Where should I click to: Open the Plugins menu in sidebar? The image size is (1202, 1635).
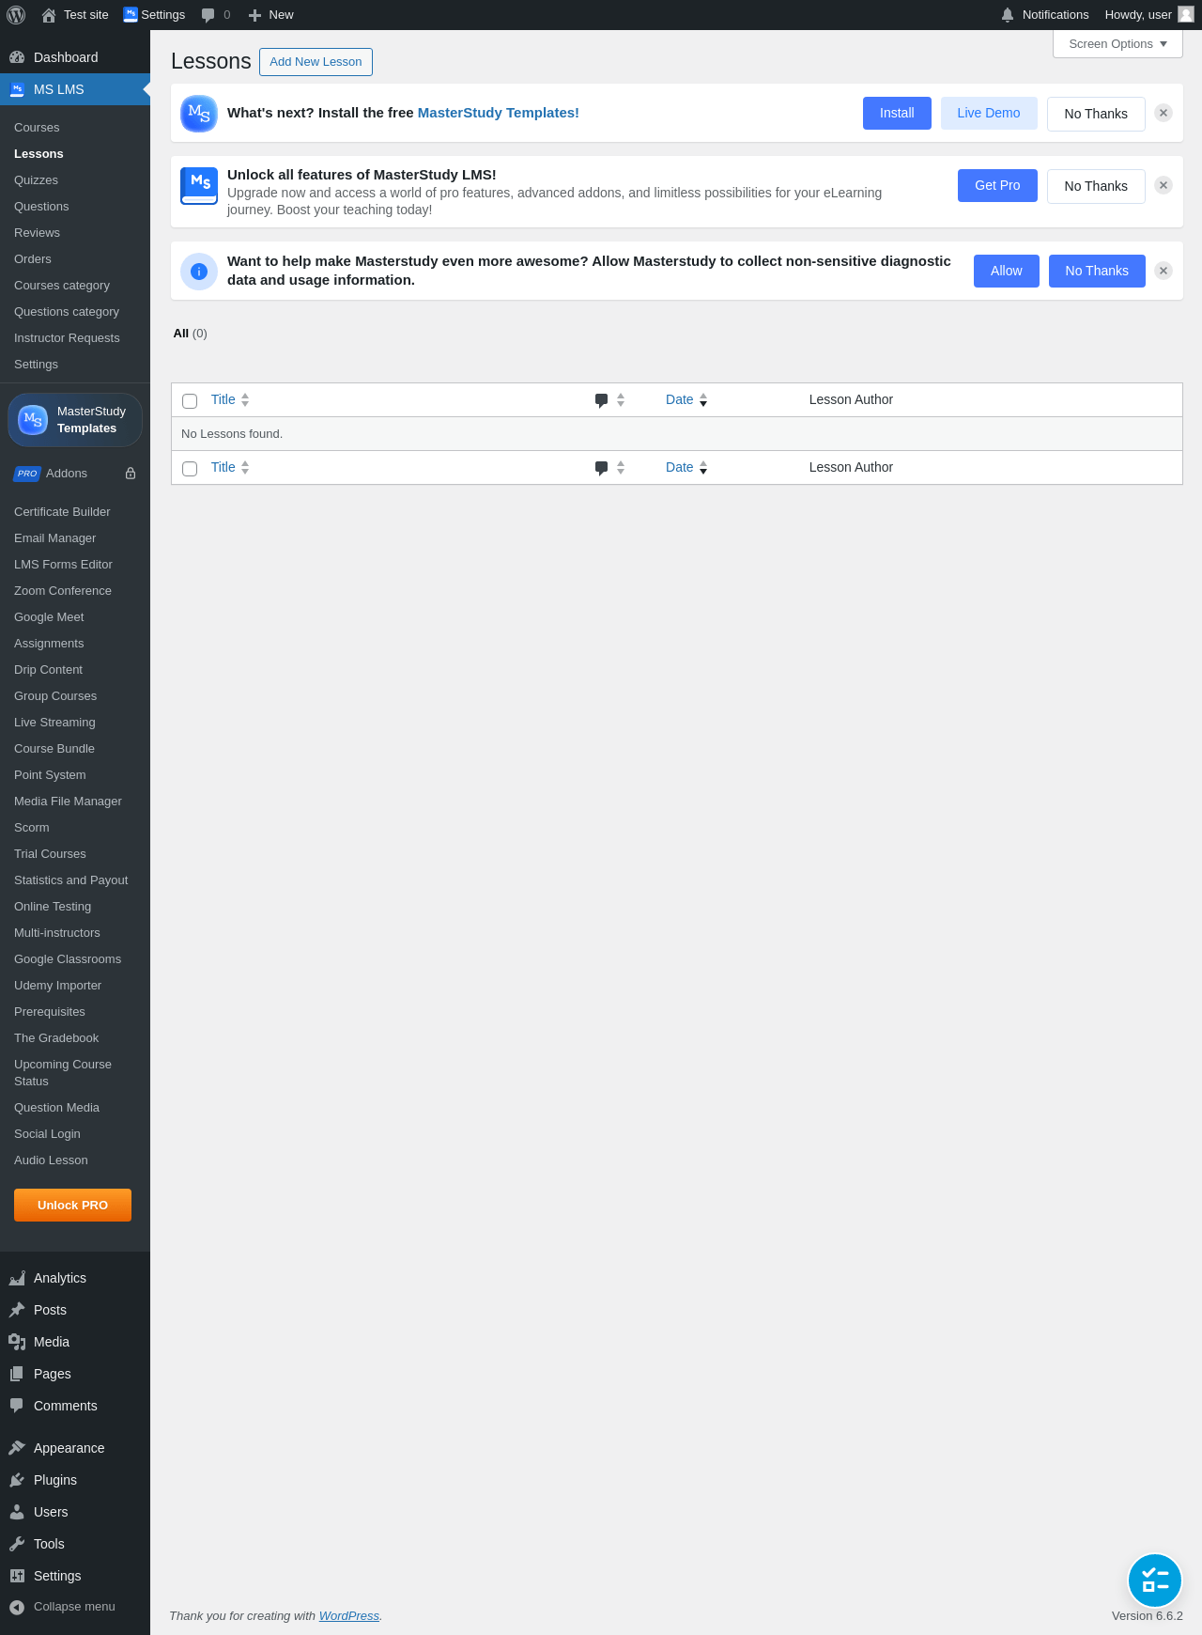tap(55, 1480)
